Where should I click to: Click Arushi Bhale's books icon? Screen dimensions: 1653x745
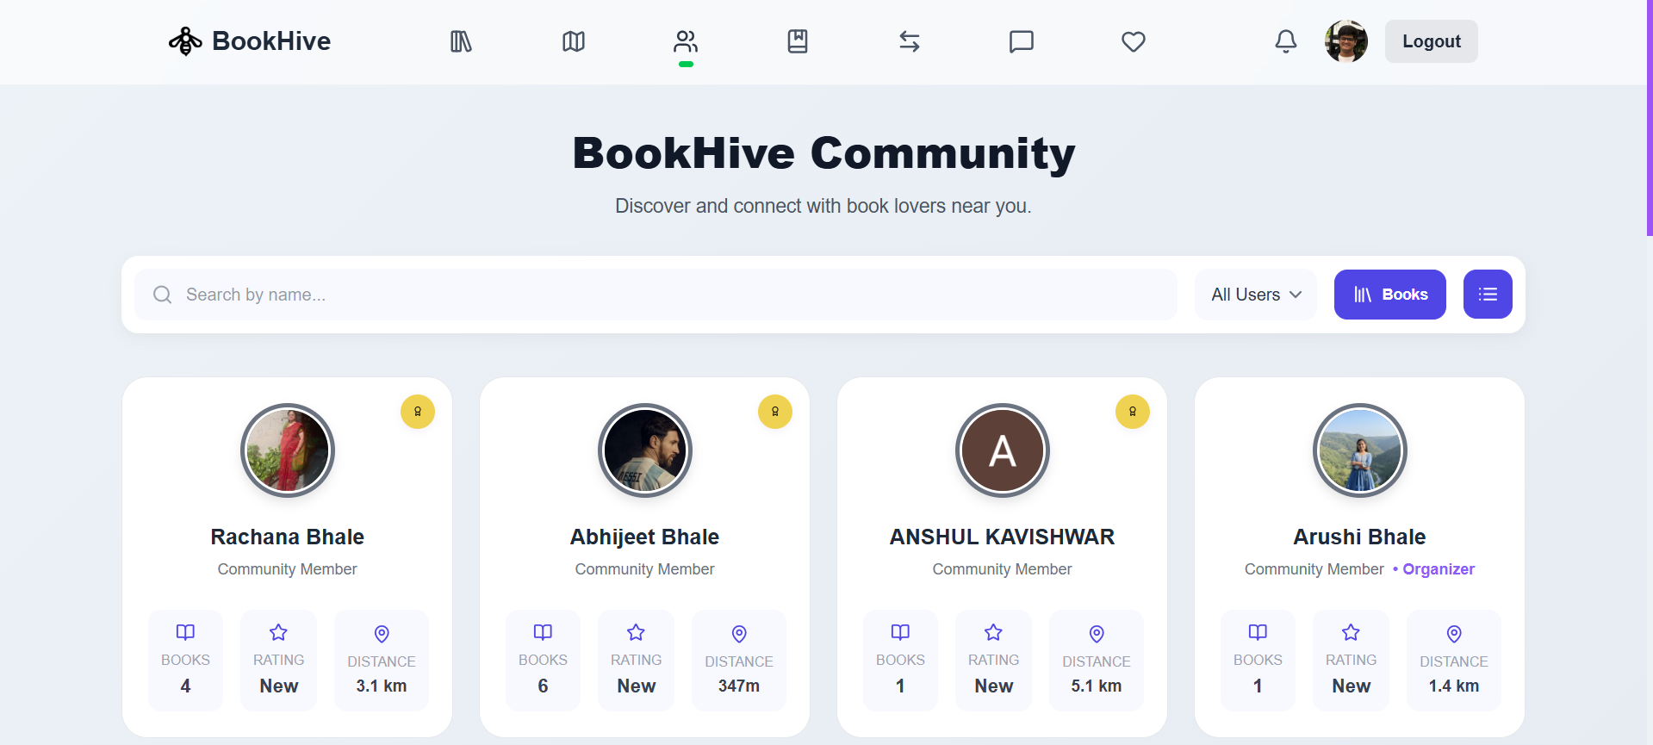tap(1258, 632)
